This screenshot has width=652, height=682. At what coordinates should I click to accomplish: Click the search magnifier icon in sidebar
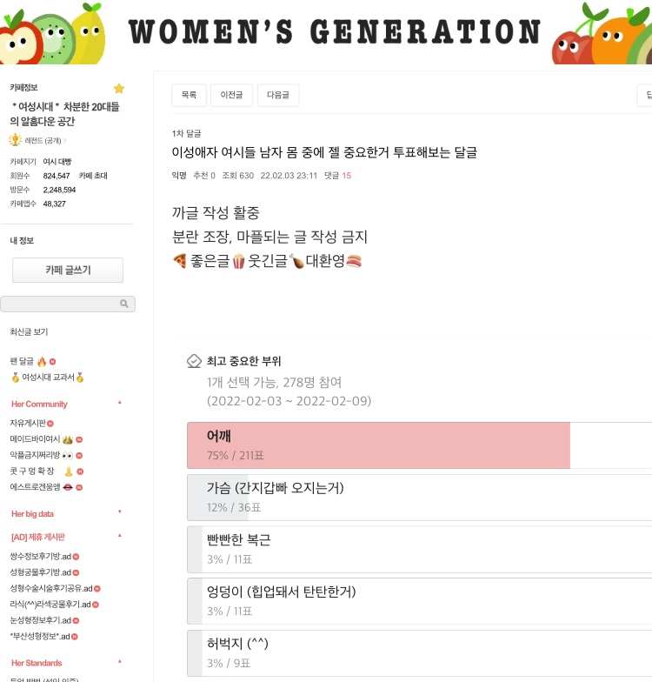pyautogui.click(x=124, y=304)
